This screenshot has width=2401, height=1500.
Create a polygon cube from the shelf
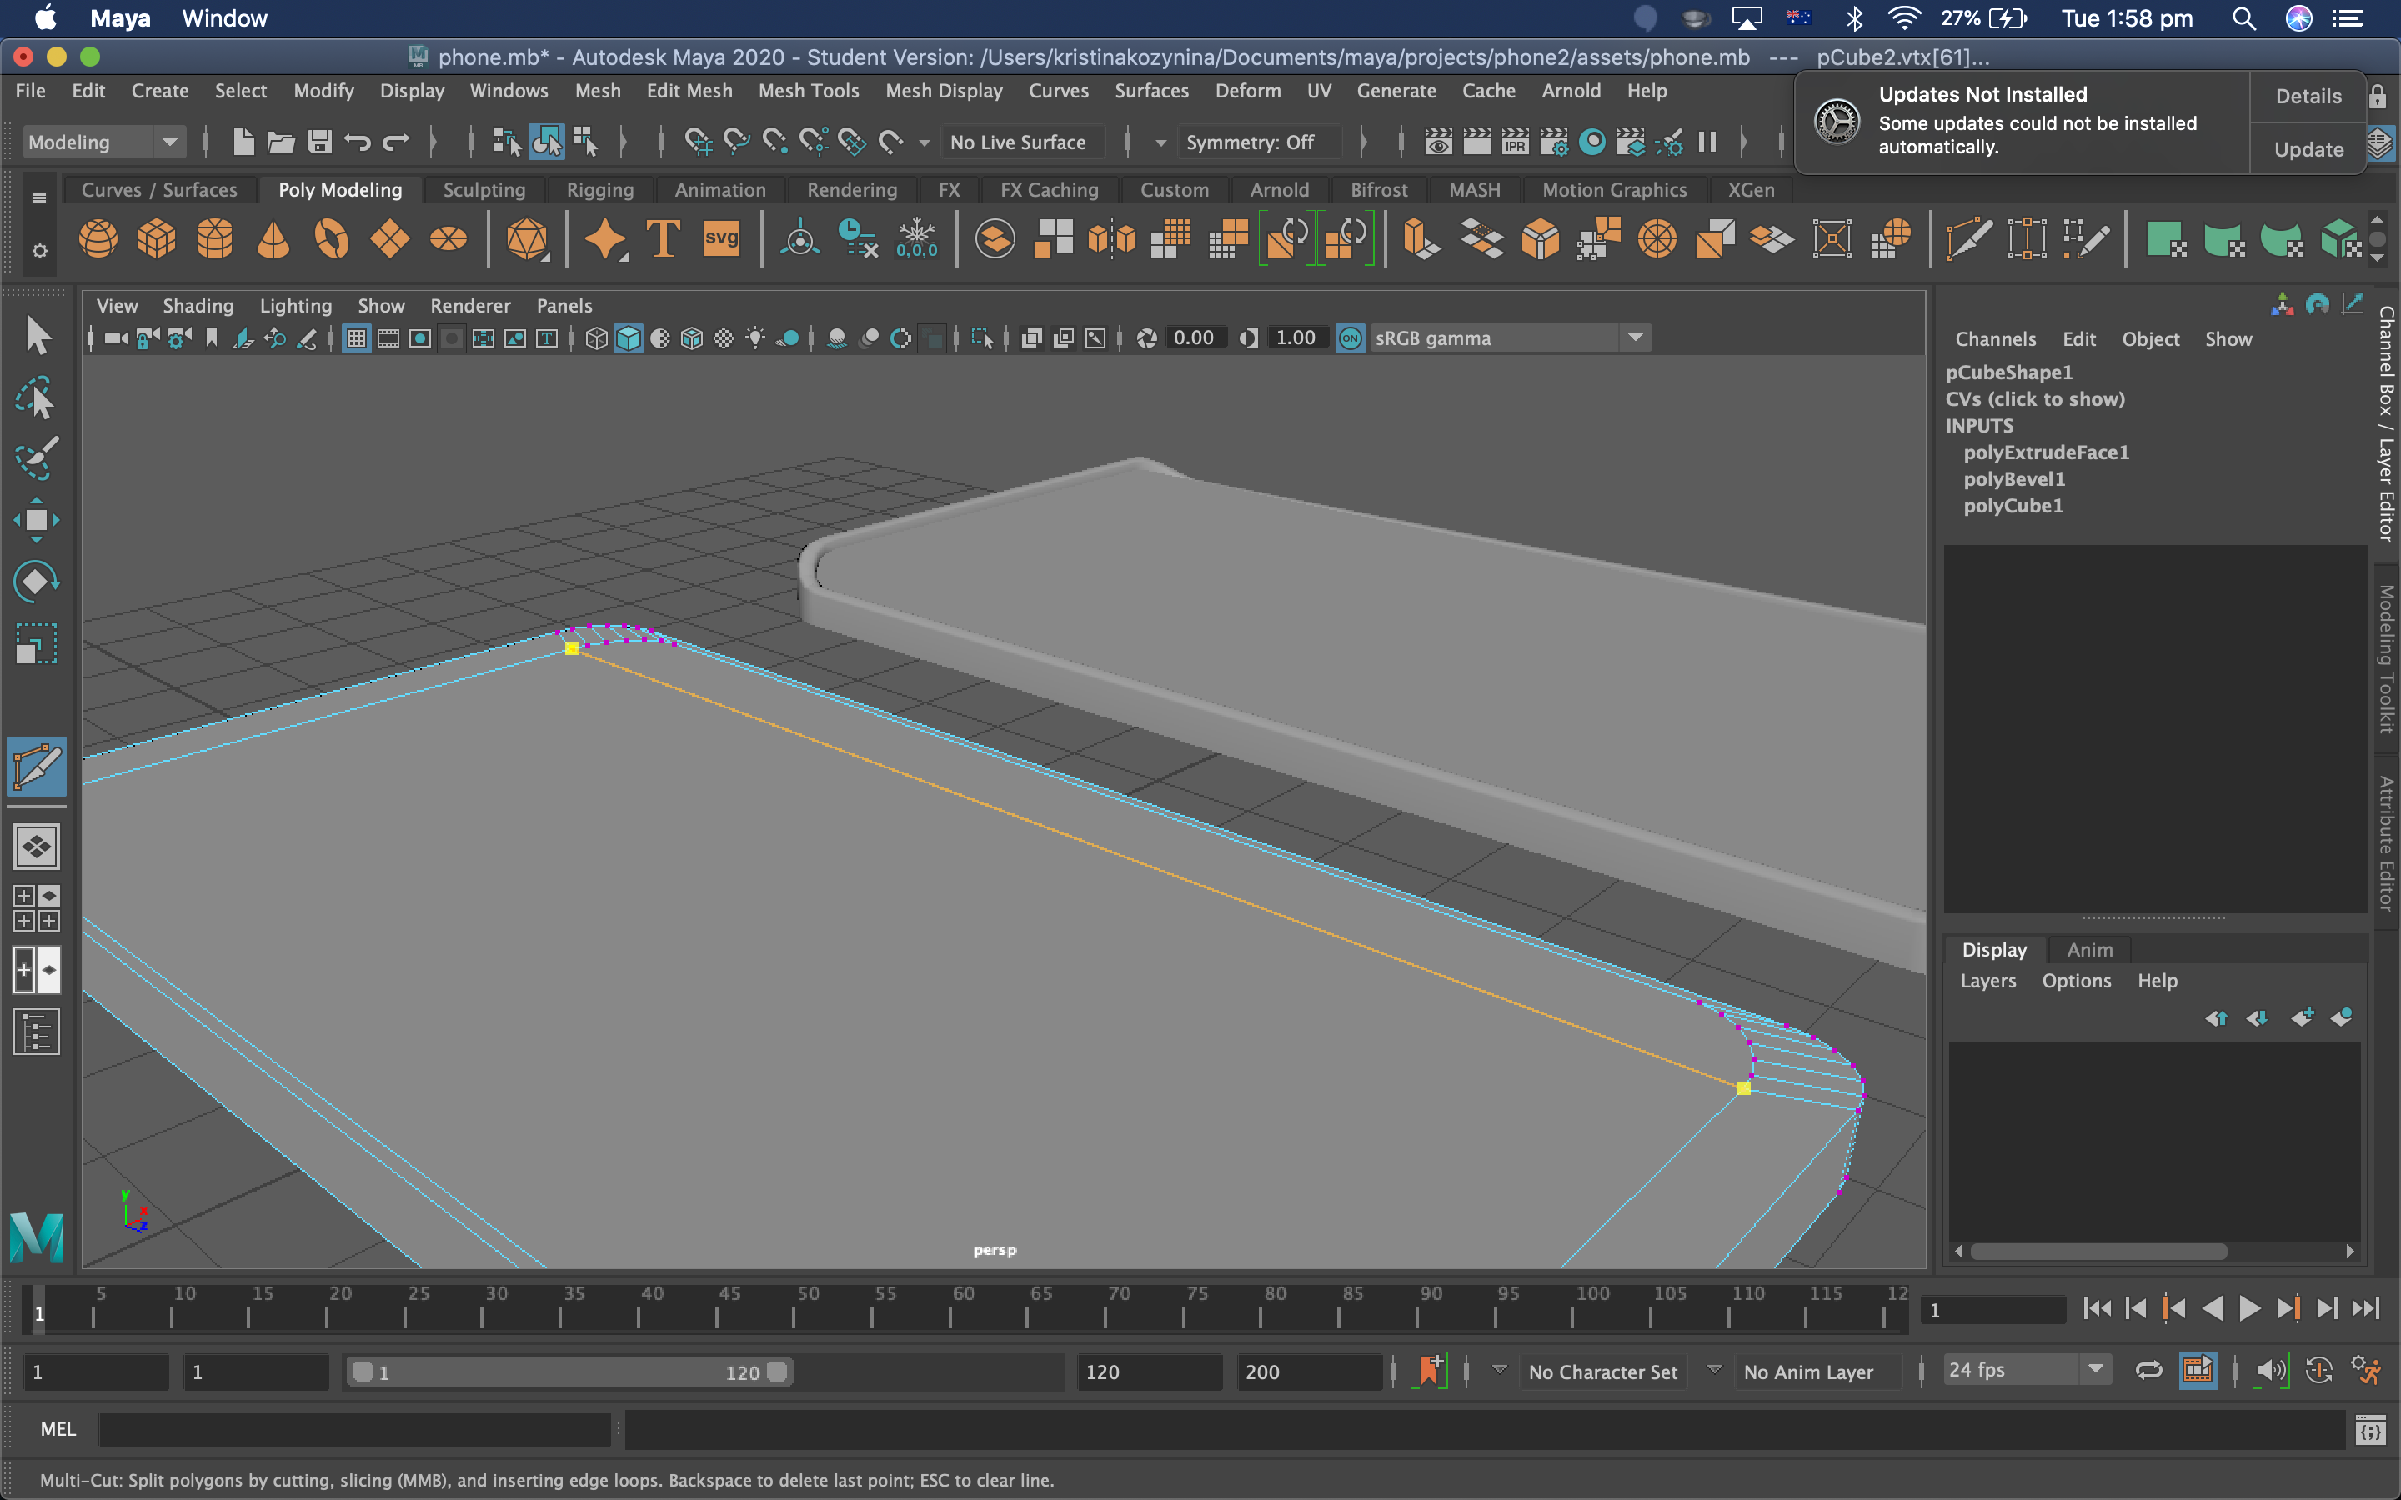[157, 239]
